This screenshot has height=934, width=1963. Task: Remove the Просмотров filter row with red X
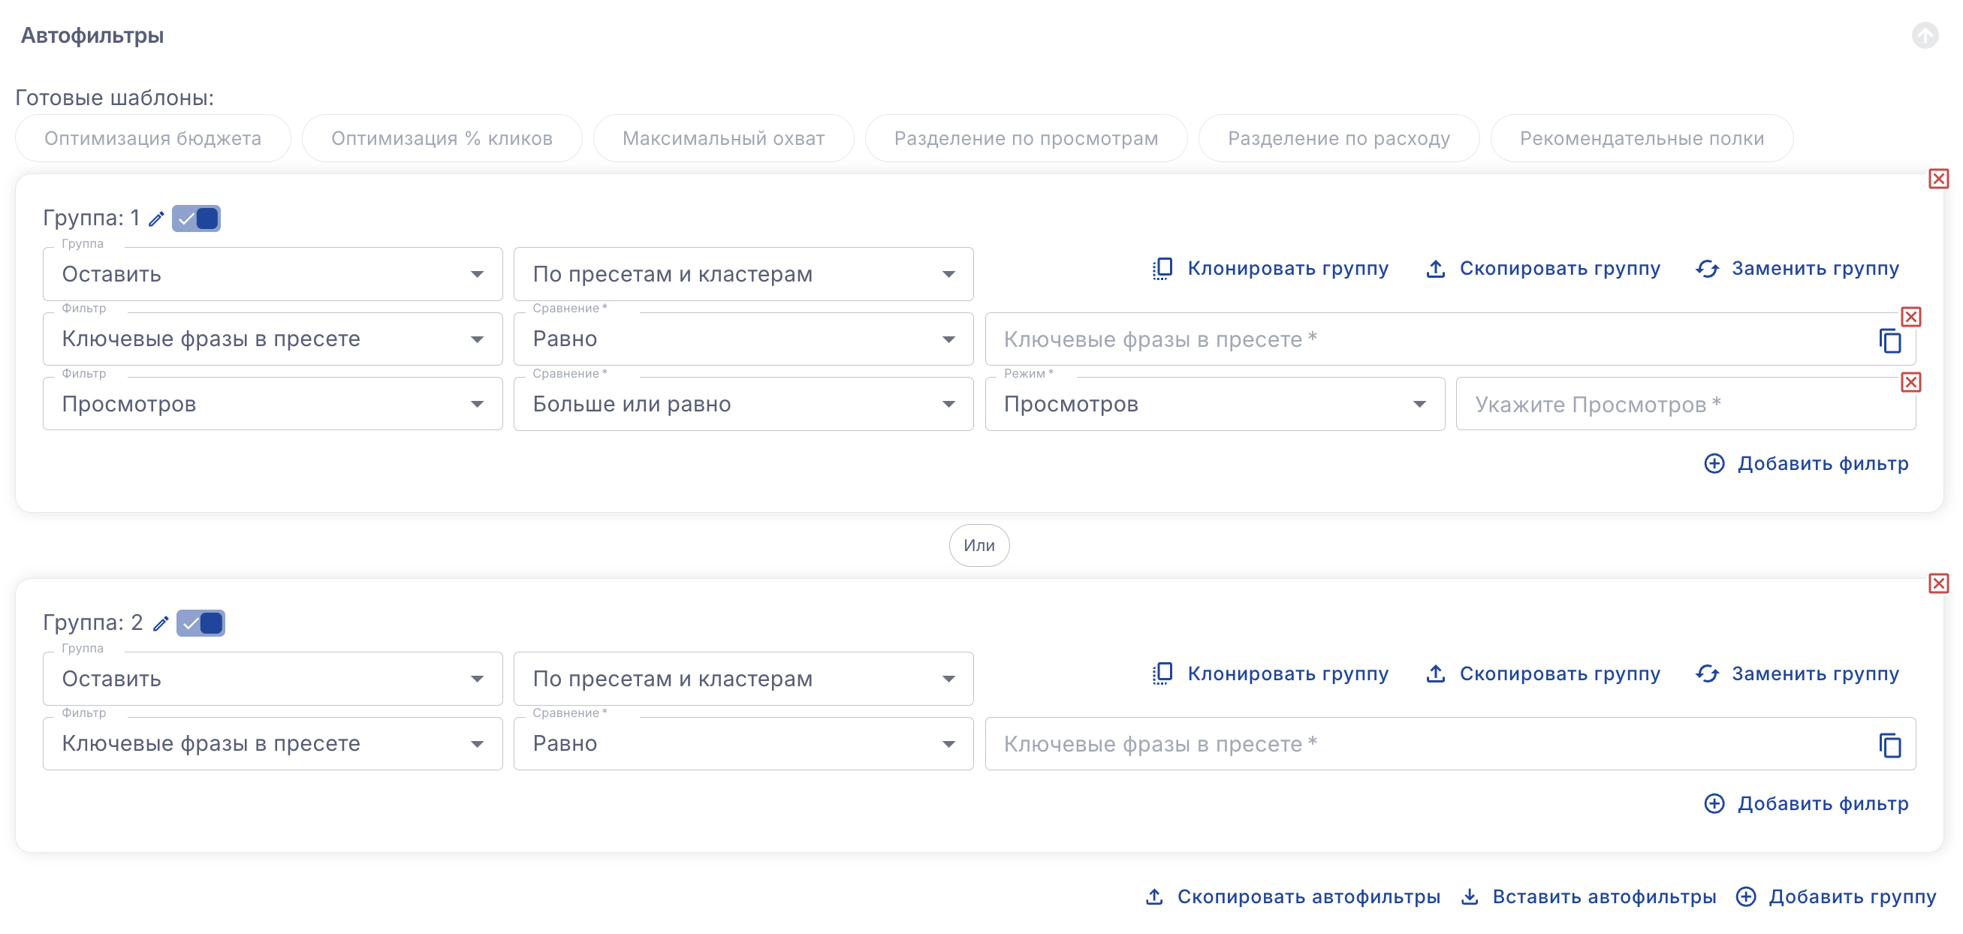(1910, 381)
